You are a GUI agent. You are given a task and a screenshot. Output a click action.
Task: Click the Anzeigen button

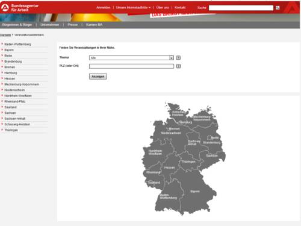click(x=98, y=77)
